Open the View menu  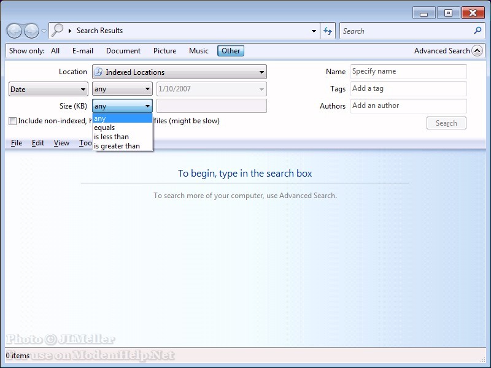[61, 143]
